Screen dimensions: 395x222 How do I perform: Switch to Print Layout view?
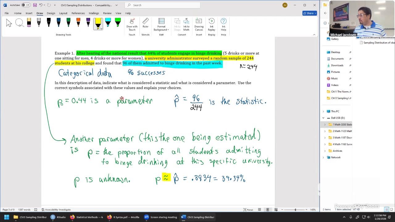[268, 210]
